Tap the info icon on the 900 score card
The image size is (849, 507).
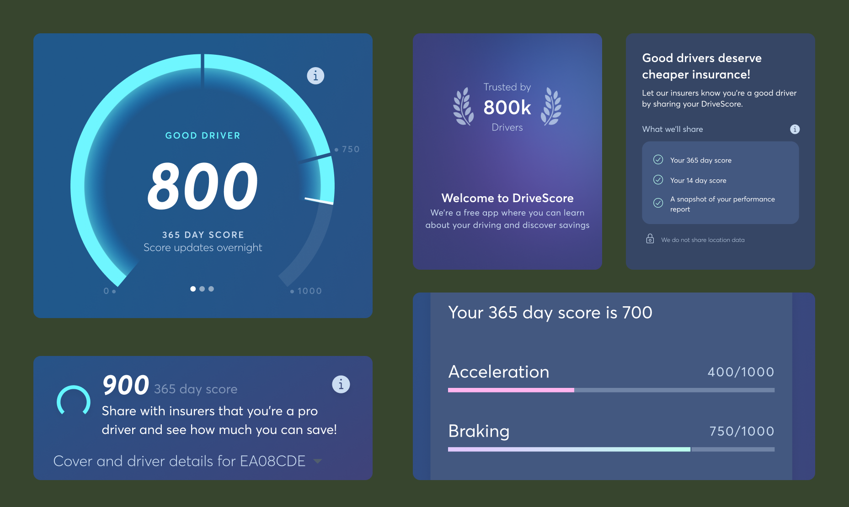341,384
